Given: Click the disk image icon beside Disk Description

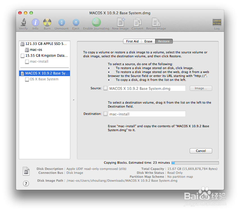Looking at the screenshot, I should pos(26,171).
